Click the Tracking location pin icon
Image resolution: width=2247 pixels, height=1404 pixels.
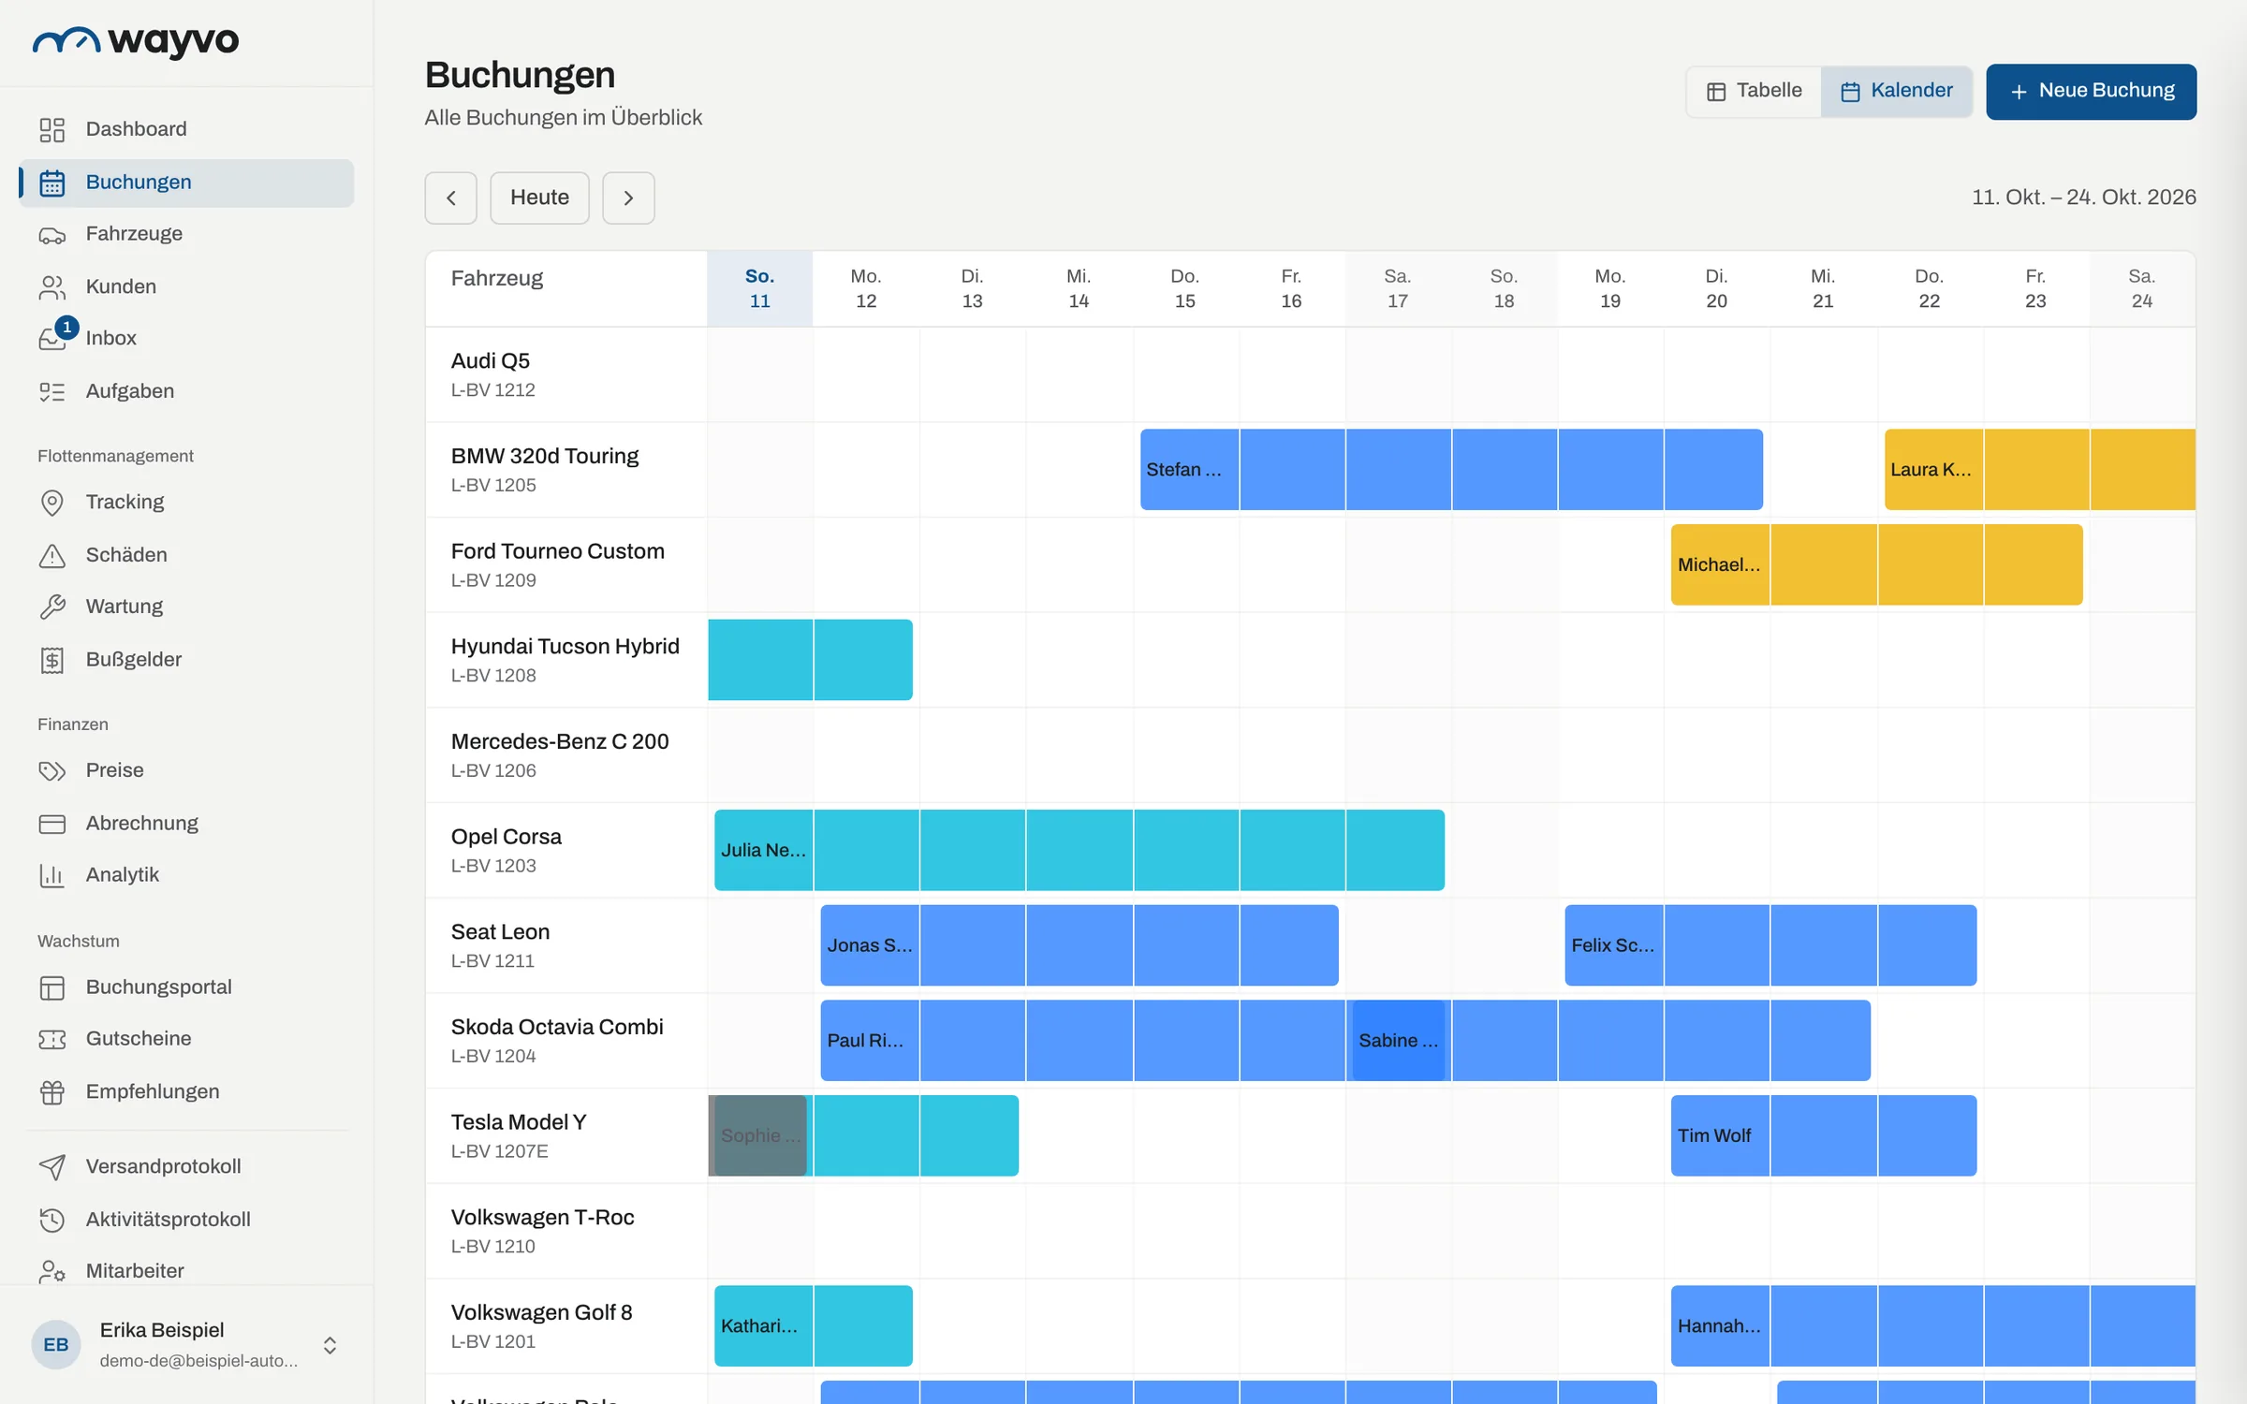(x=52, y=503)
